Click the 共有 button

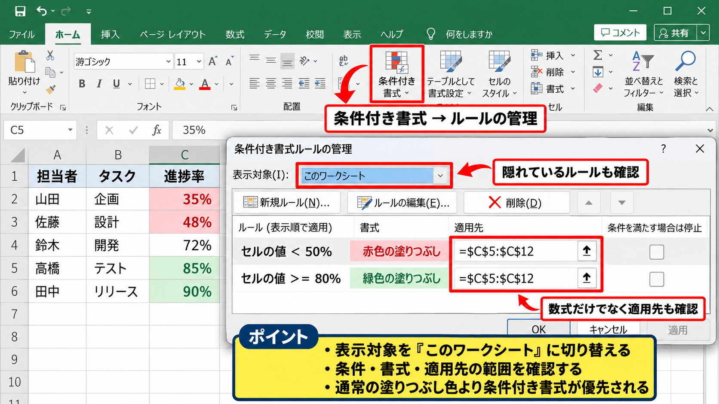pyautogui.click(x=675, y=33)
